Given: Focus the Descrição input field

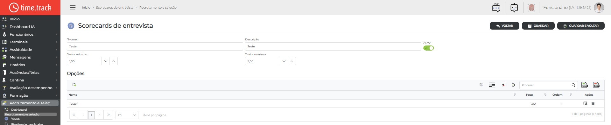Looking at the screenshot, I should [333, 46].
